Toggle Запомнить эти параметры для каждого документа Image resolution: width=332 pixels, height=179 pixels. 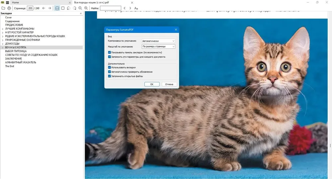click(x=110, y=57)
